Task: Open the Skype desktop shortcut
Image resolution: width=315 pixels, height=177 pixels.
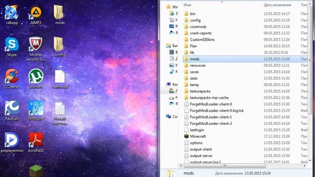Action: (x=12, y=47)
